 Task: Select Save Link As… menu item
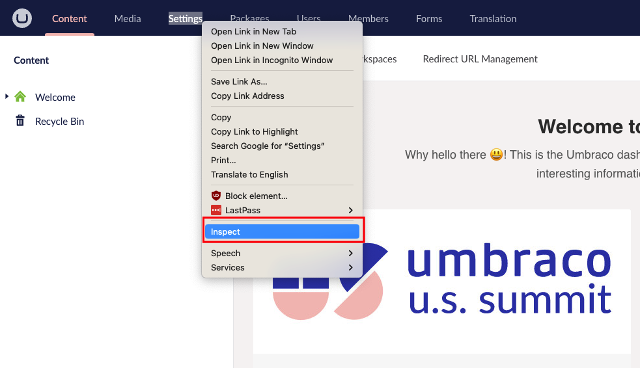(282, 81)
